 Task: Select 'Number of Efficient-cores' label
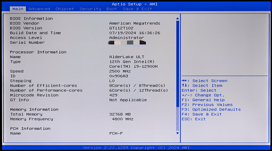(x=43, y=86)
